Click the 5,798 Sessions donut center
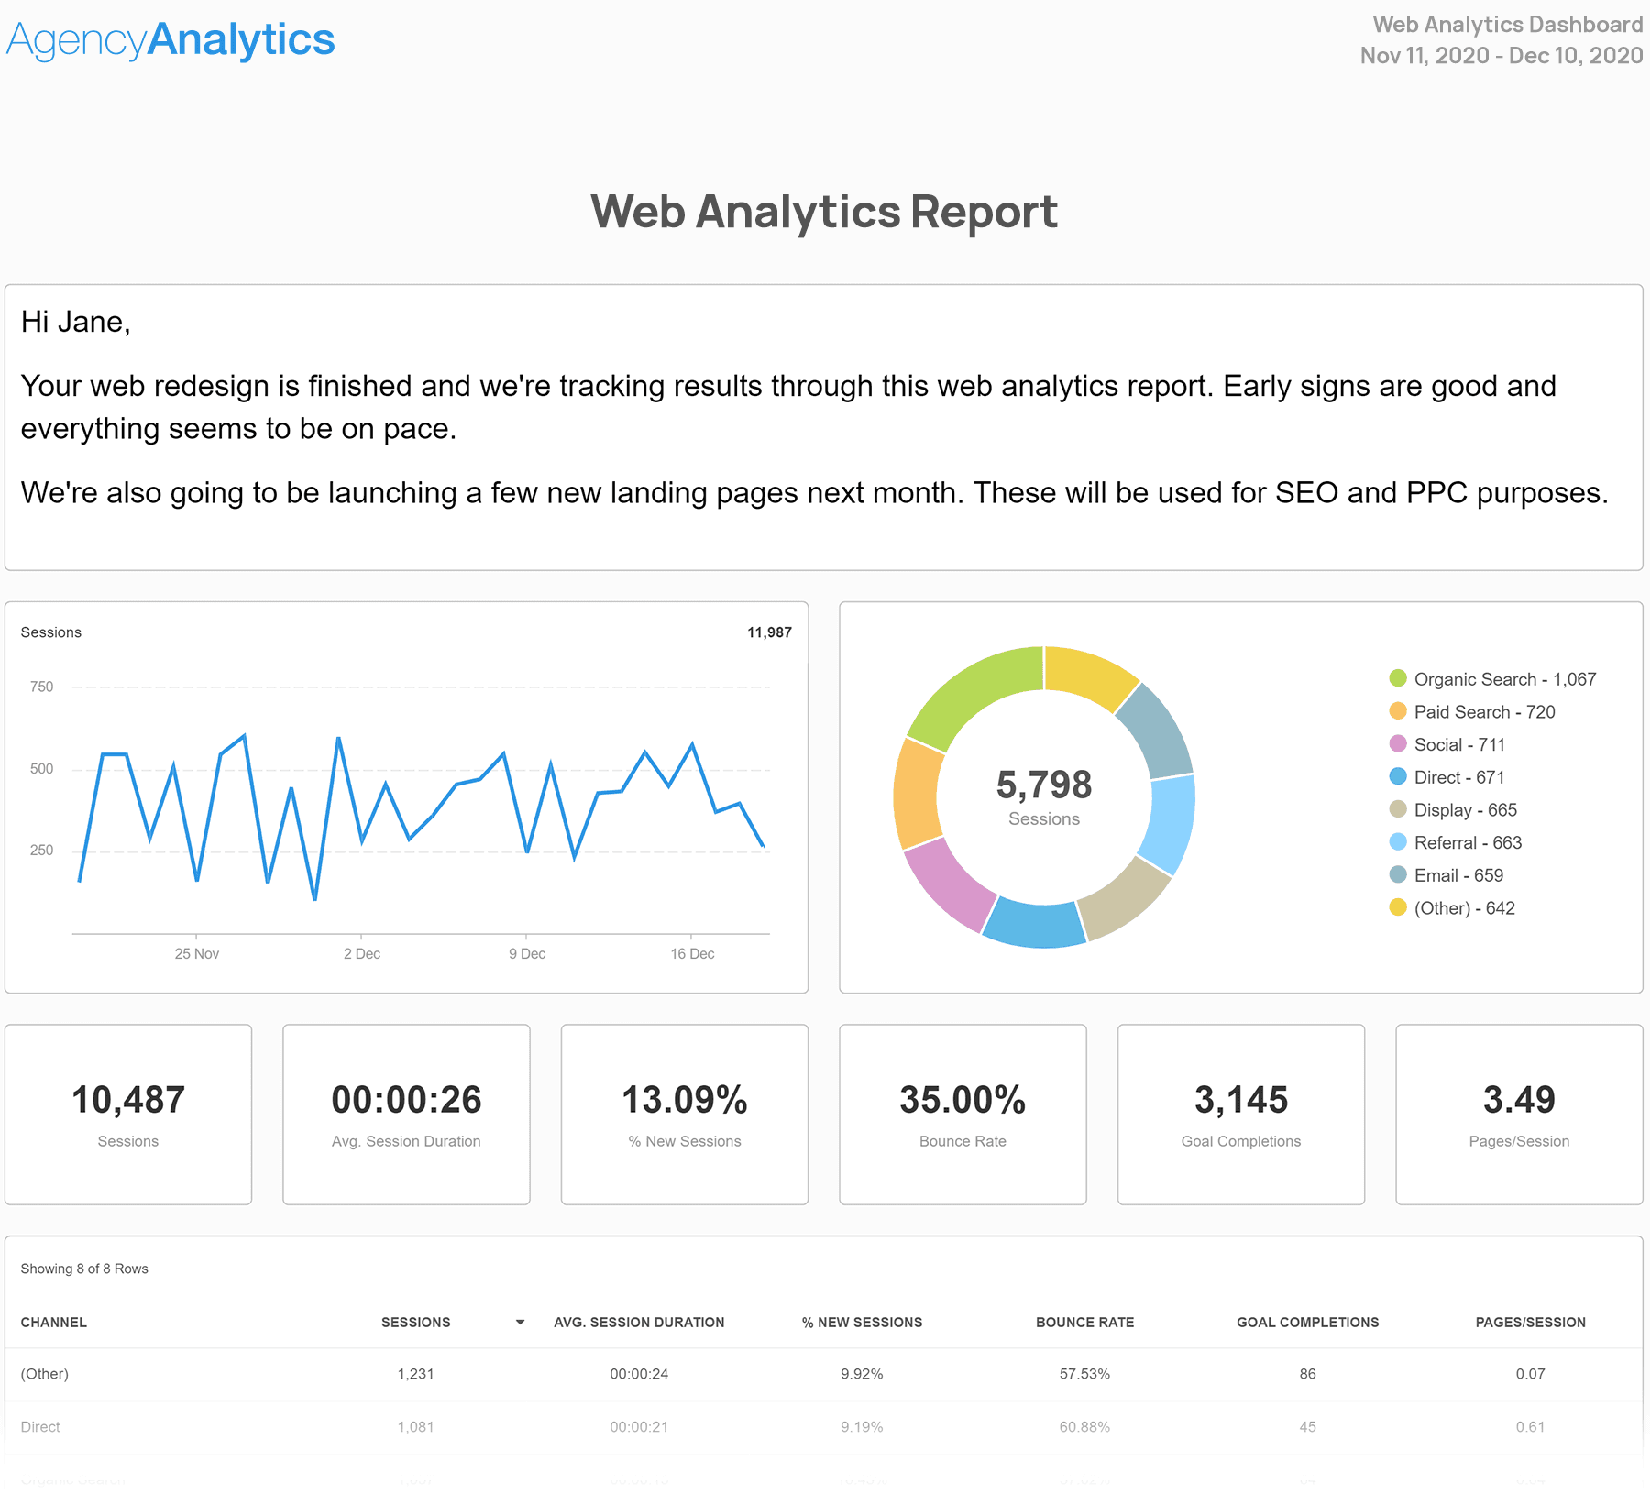The height and width of the screenshot is (1494, 1650). (x=1043, y=796)
